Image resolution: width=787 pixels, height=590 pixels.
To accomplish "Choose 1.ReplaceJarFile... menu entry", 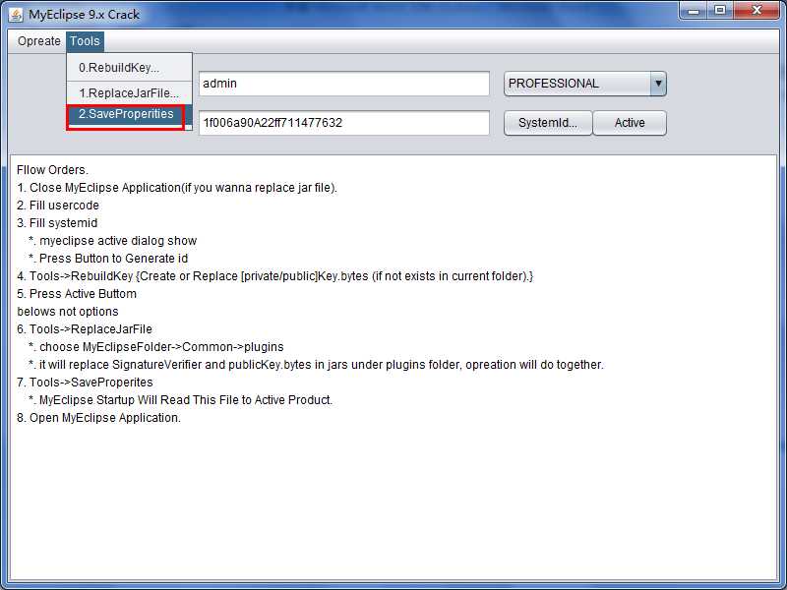I will click(130, 93).
